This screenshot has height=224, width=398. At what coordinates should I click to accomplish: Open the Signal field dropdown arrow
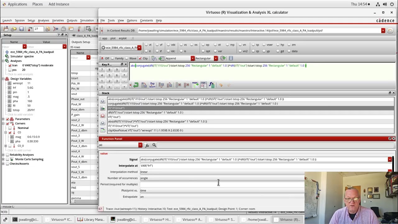390,159
